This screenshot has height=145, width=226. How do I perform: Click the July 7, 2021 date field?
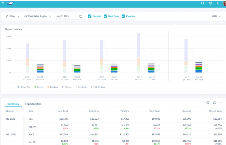(x=68, y=16)
